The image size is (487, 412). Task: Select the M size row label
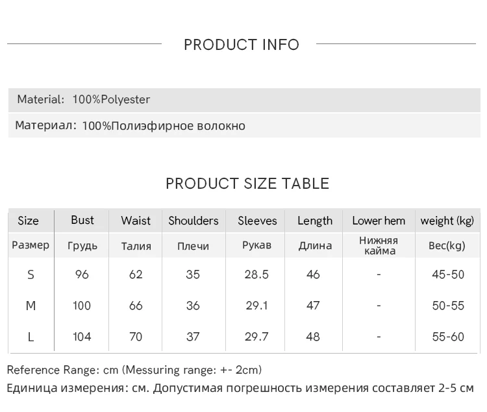[31, 306]
